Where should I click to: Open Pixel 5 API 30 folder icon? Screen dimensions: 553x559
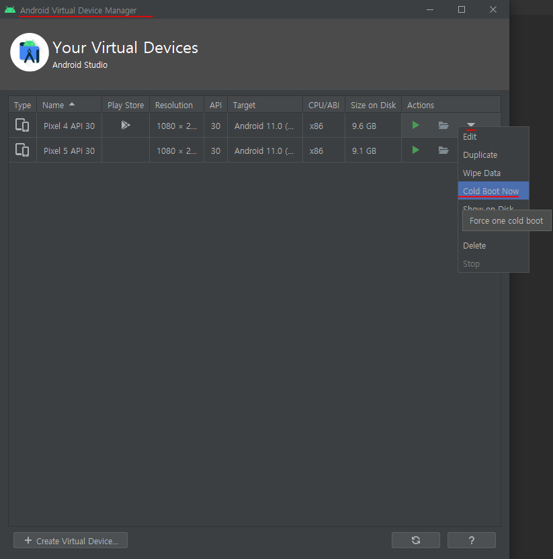click(x=443, y=150)
